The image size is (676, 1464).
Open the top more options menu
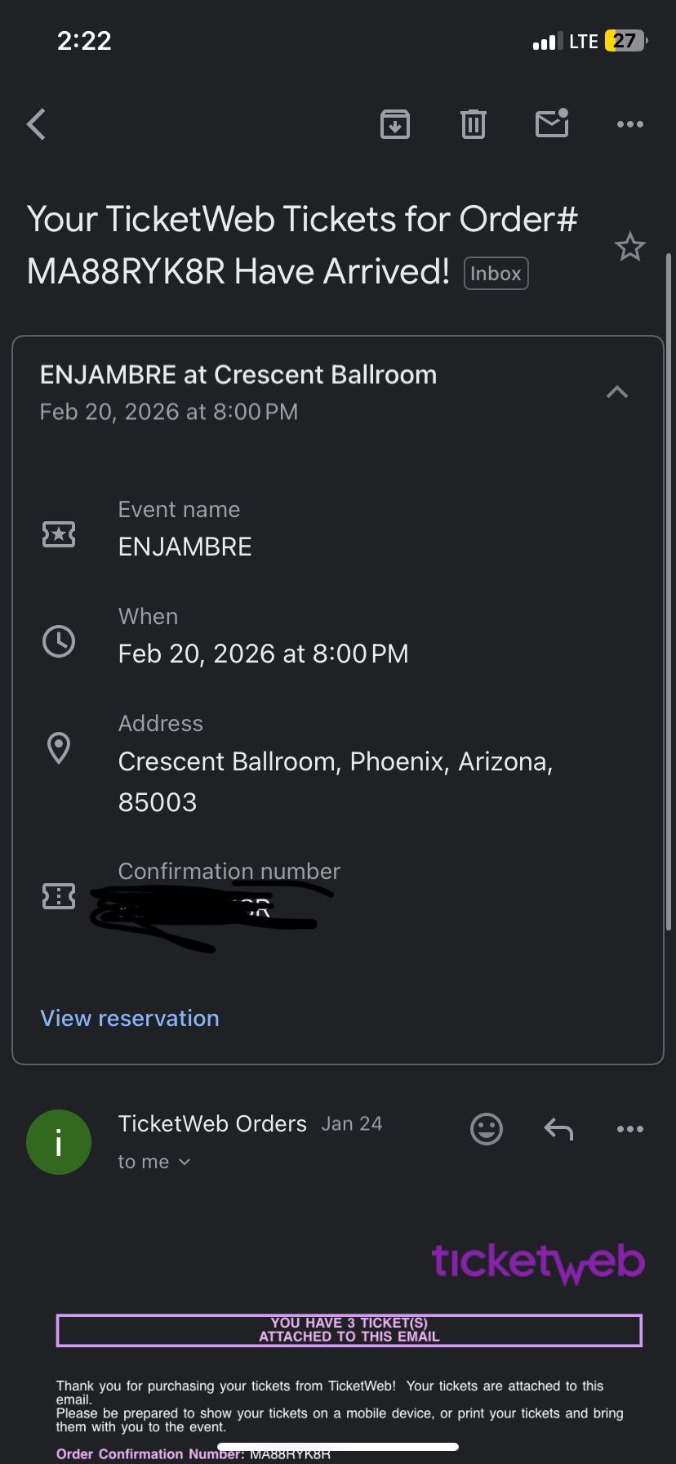click(629, 124)
